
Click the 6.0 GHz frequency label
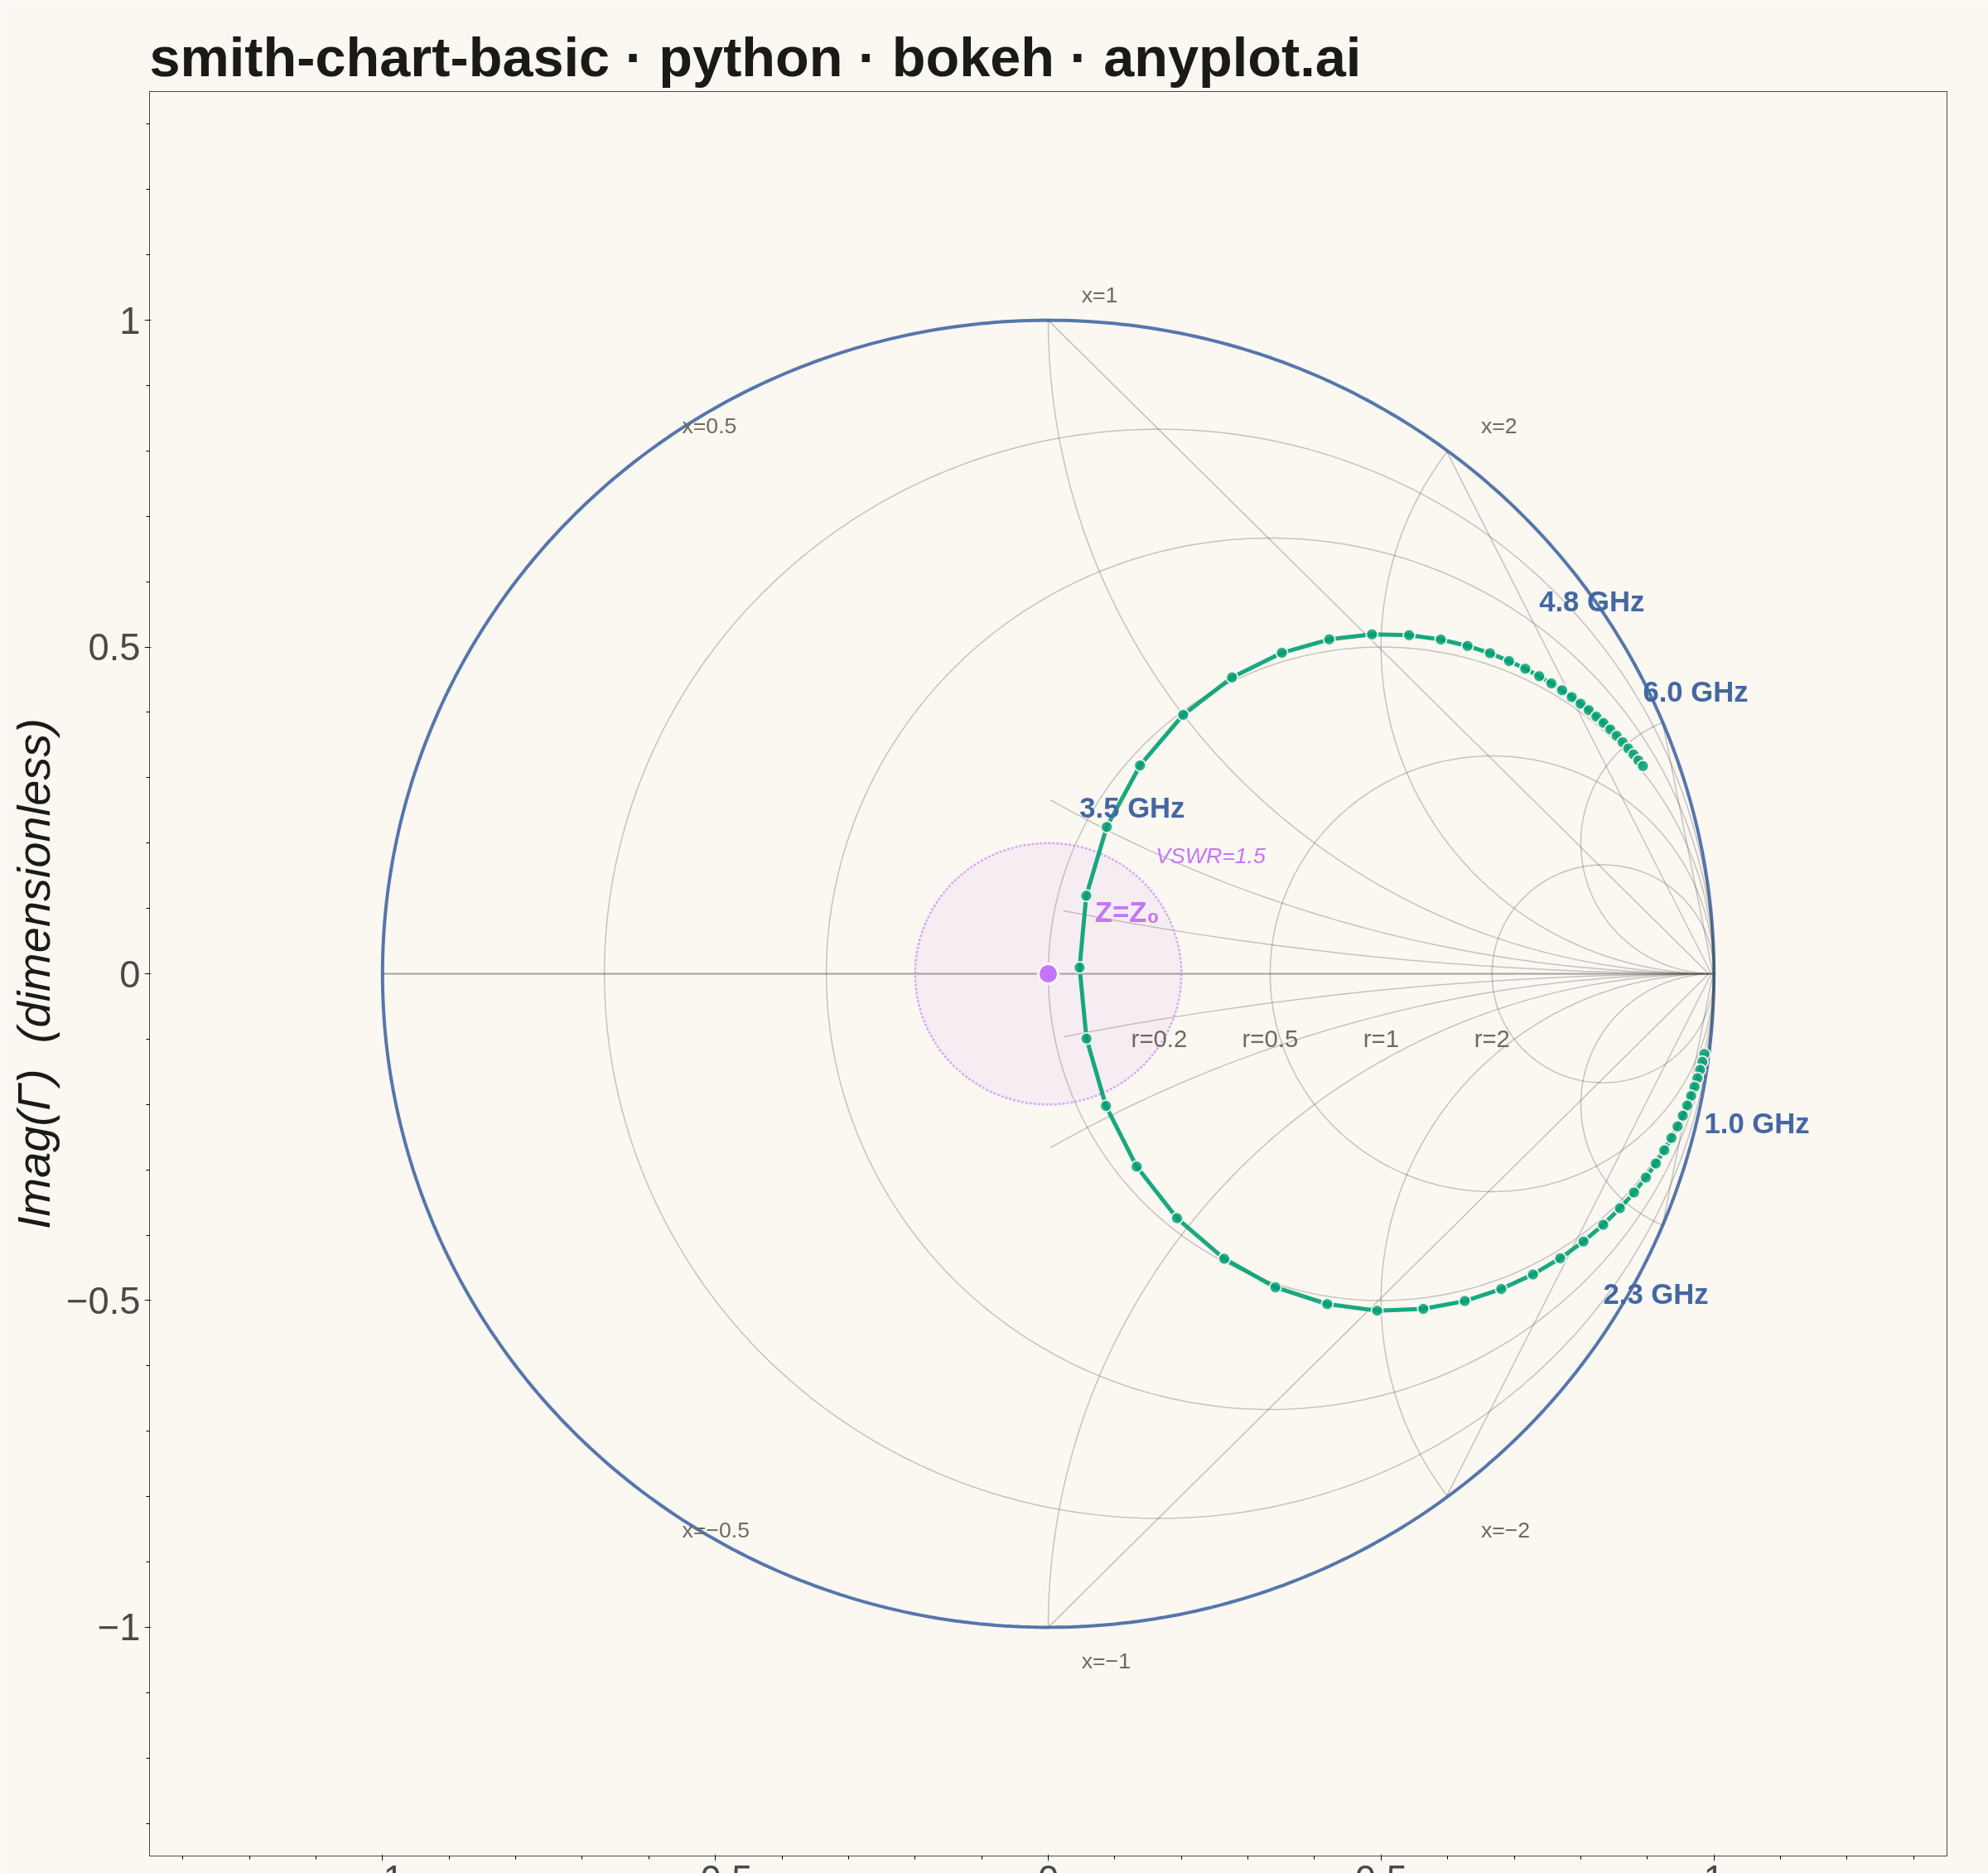point(1695,692)
